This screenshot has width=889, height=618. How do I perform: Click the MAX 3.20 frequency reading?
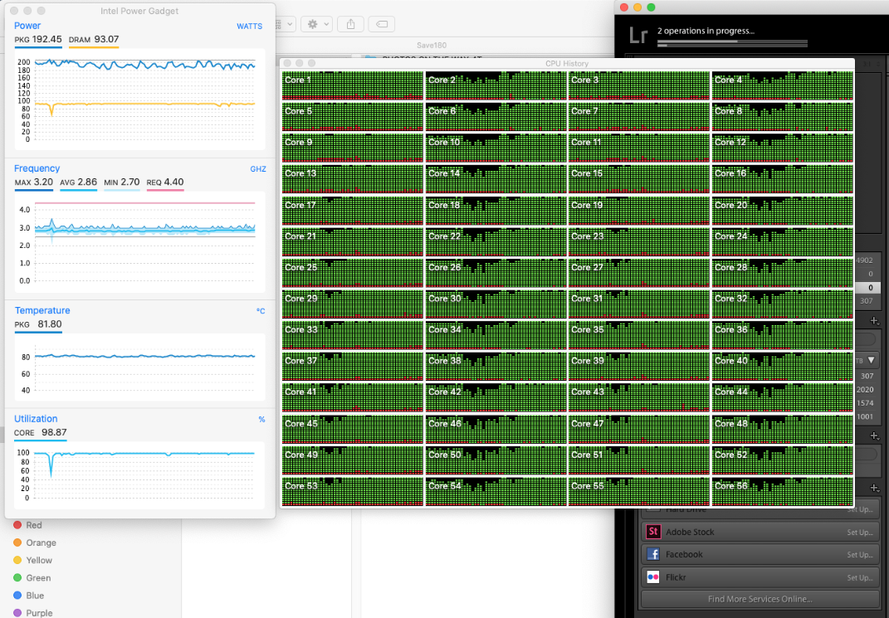pyautogui.click(x=33, y=182)
